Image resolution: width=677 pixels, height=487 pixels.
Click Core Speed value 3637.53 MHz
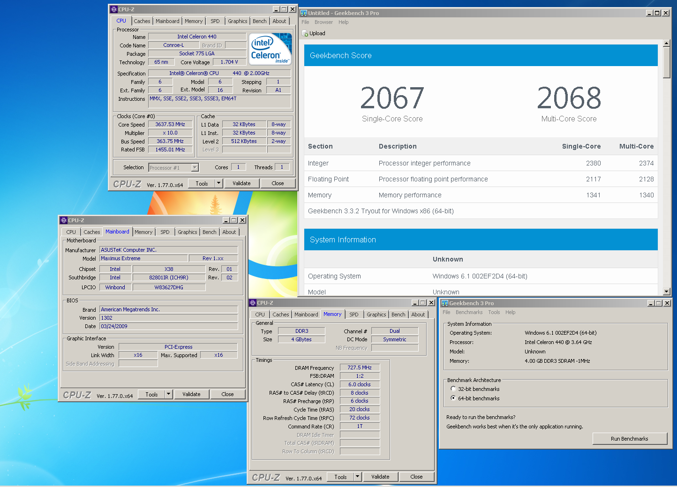coord(170,124)
